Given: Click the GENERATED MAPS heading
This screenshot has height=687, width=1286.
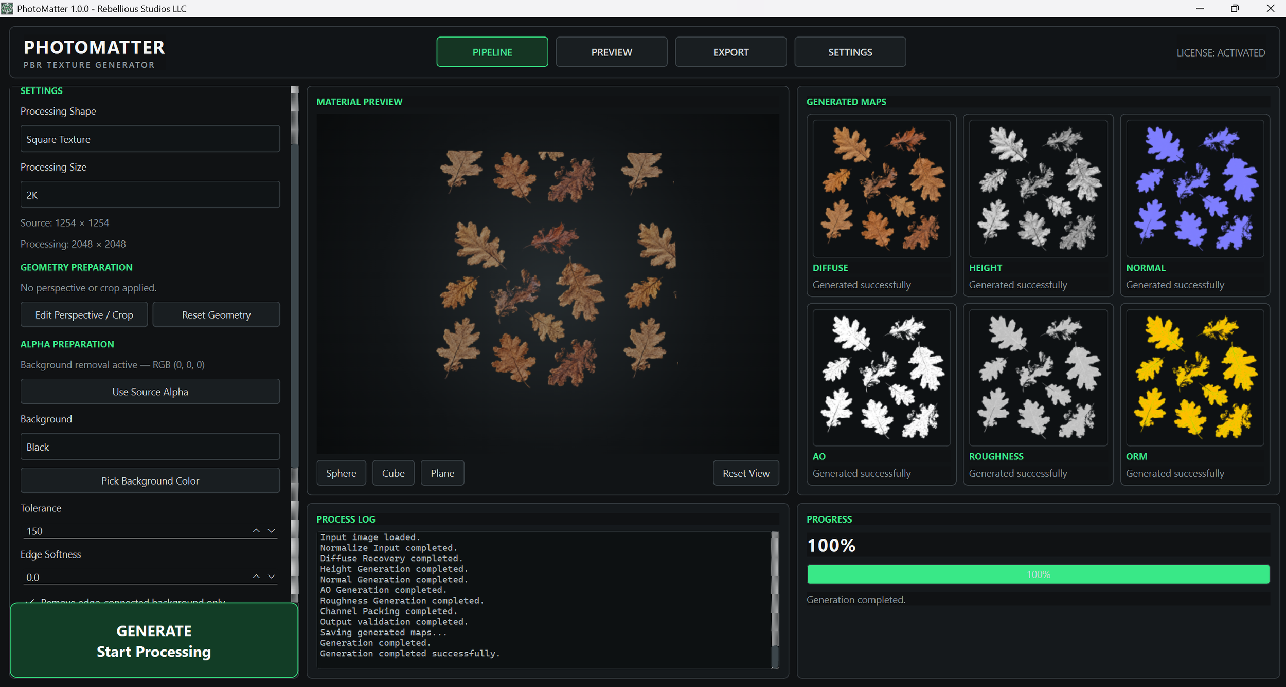Looking at the screenshot, I should [846, 101].
